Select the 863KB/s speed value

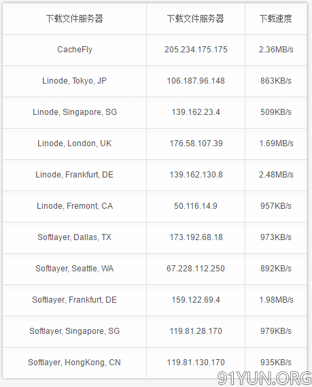[x=276, y=81]
